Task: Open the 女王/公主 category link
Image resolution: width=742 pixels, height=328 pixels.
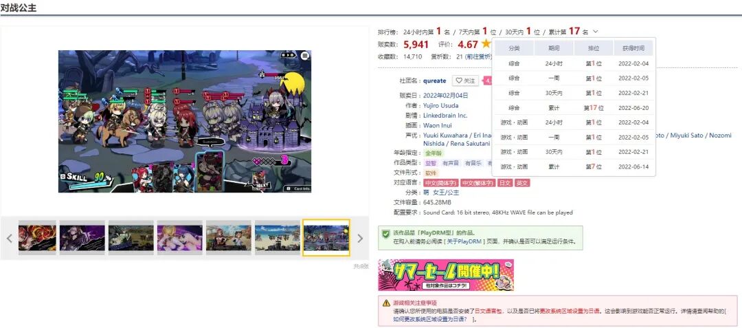Action: pos(447,193)
